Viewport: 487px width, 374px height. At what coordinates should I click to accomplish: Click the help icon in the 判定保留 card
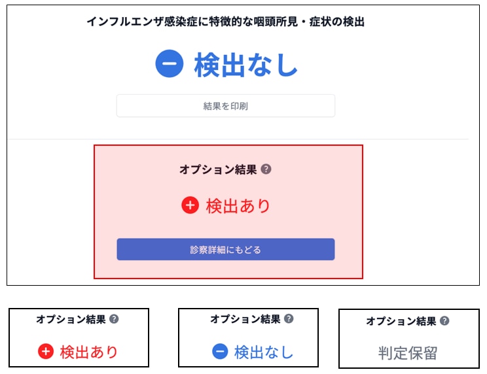(x=444, y=321)
